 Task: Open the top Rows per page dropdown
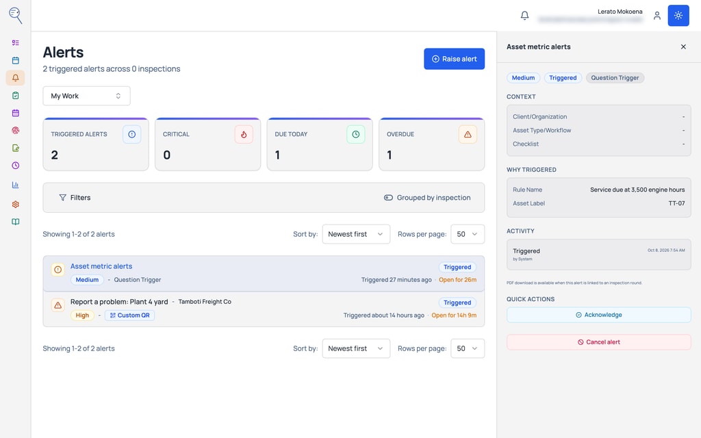pyautogui.click(x=467, y=234)
